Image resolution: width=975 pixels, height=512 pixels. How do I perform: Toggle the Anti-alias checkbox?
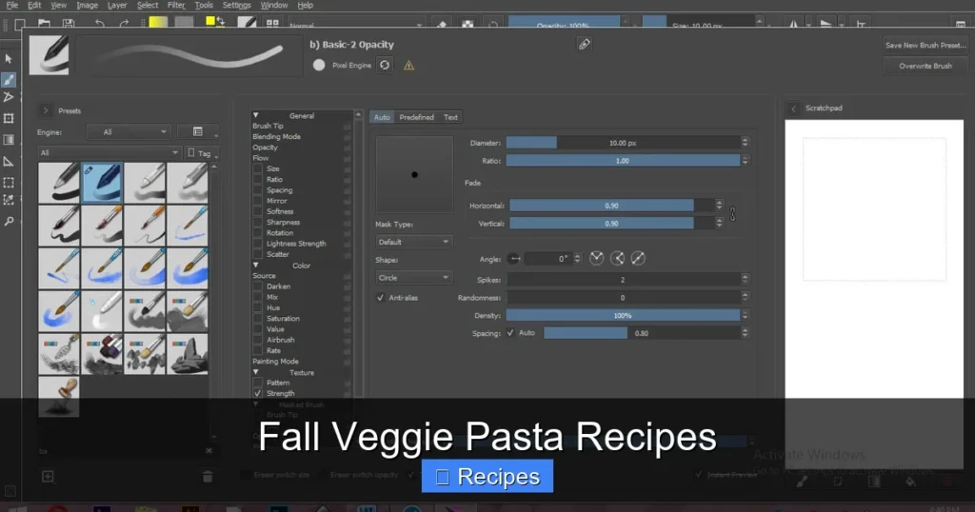[381, 298]
